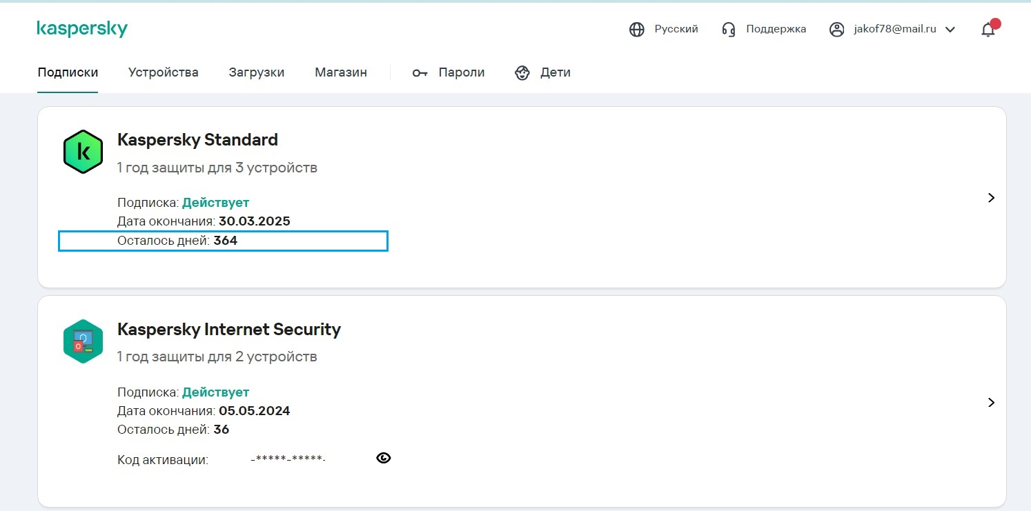The image size is (1031, 511).
Task: Click the child face Kids icon
Action: (522, 72)
